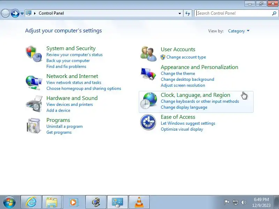Click Change desktop background
This screenshot has width=279, height=209.
(x=187, y=79)
